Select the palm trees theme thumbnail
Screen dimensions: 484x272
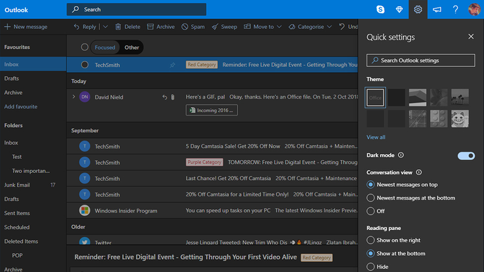[460, 97]
